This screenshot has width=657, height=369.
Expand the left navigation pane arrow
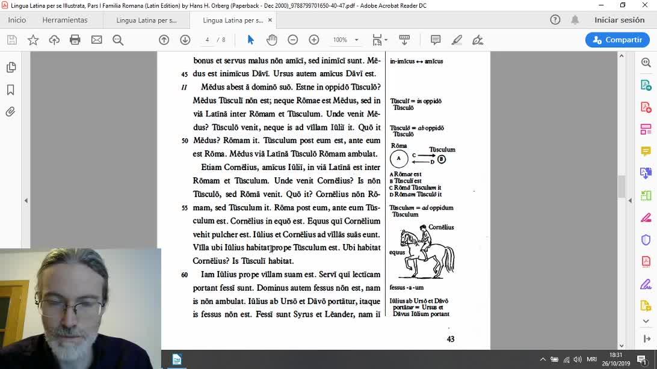(26, 201)
